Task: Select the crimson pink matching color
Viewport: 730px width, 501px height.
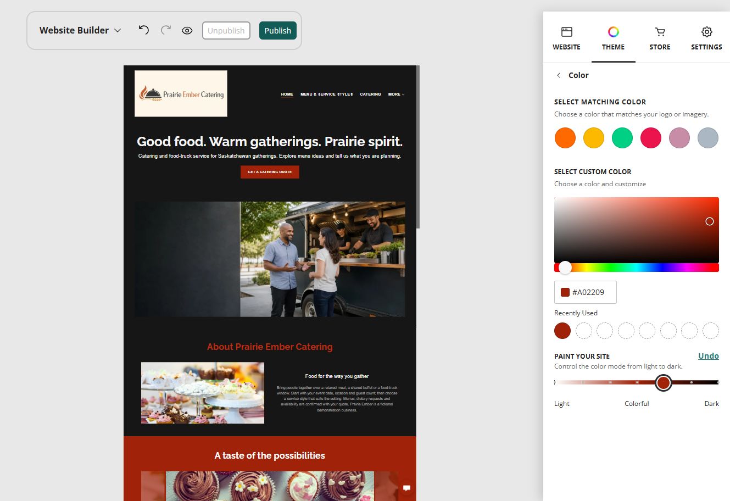Action: tap(651, 138)
